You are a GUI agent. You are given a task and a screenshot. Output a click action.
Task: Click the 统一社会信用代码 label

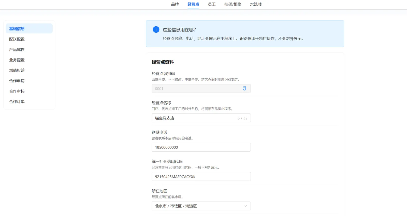167,161
